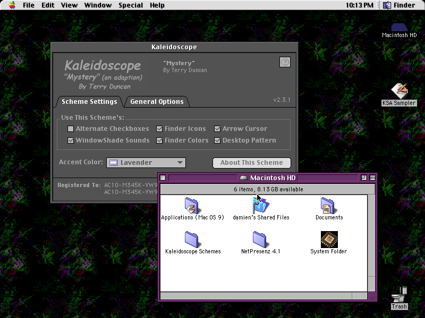Switch to the Scheme Settings tab
The width and height of the screenshot is (425, 318).
89,102
